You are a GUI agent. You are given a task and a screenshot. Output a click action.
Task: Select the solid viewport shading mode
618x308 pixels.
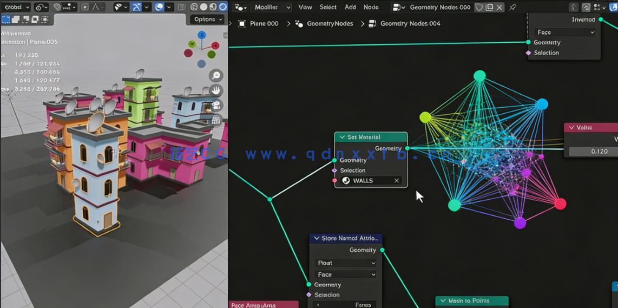203,6
